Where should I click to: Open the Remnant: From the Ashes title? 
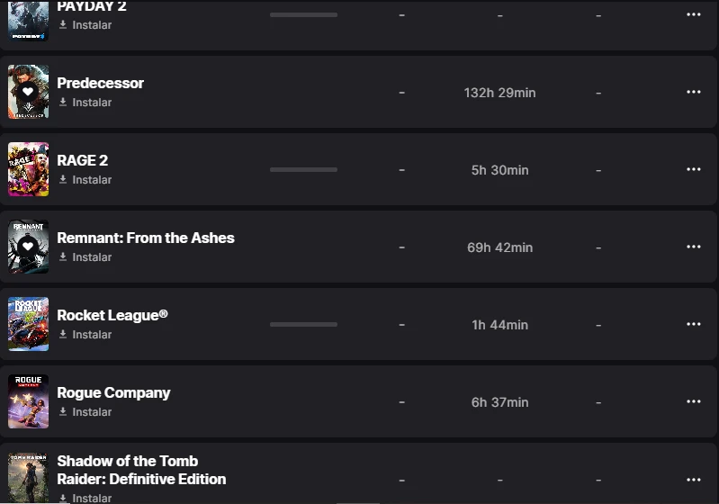coord(146,238)
